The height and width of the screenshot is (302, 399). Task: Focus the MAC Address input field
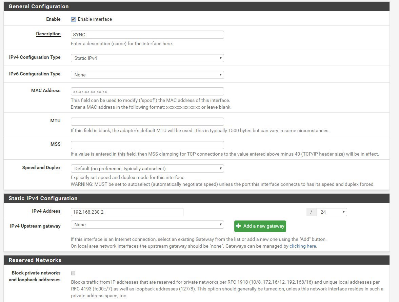click(147, 91)
